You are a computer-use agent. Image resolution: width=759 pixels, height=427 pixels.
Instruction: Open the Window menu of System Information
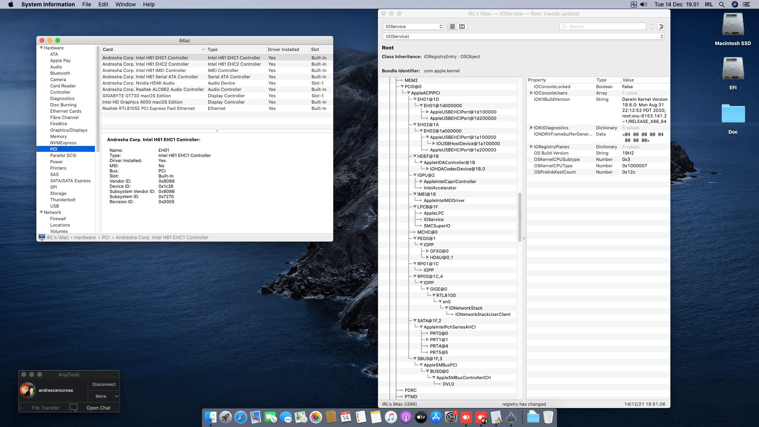[x=125, y=4]
